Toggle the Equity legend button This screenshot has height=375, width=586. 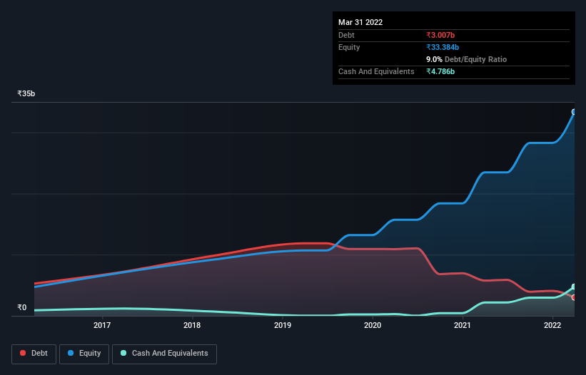(84, 354)
